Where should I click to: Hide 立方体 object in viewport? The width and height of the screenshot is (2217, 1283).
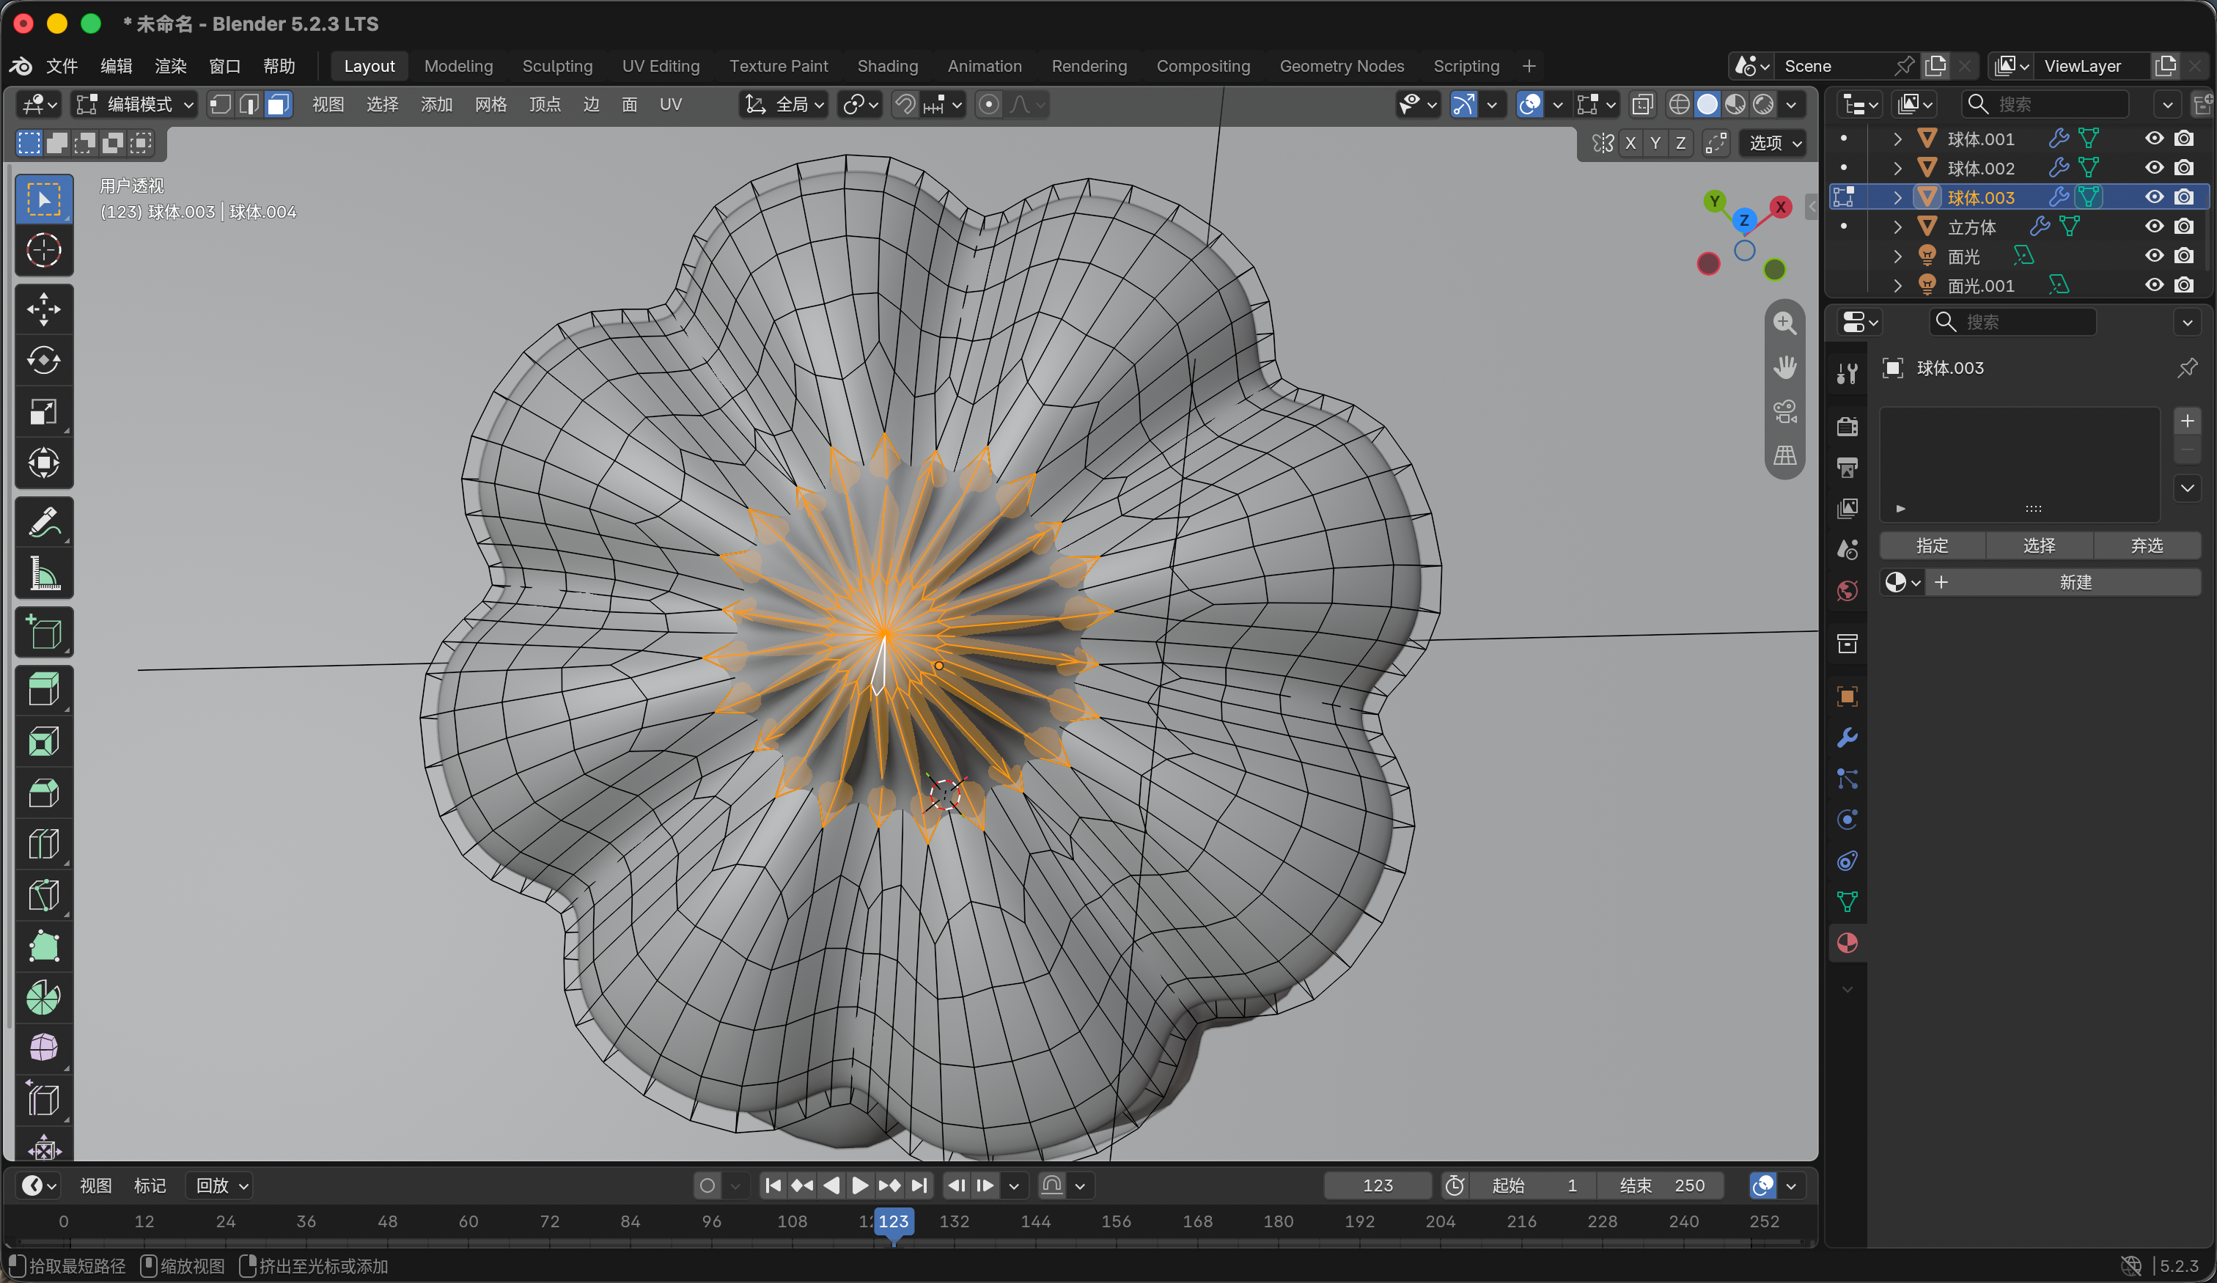[x=2154, y=226]
